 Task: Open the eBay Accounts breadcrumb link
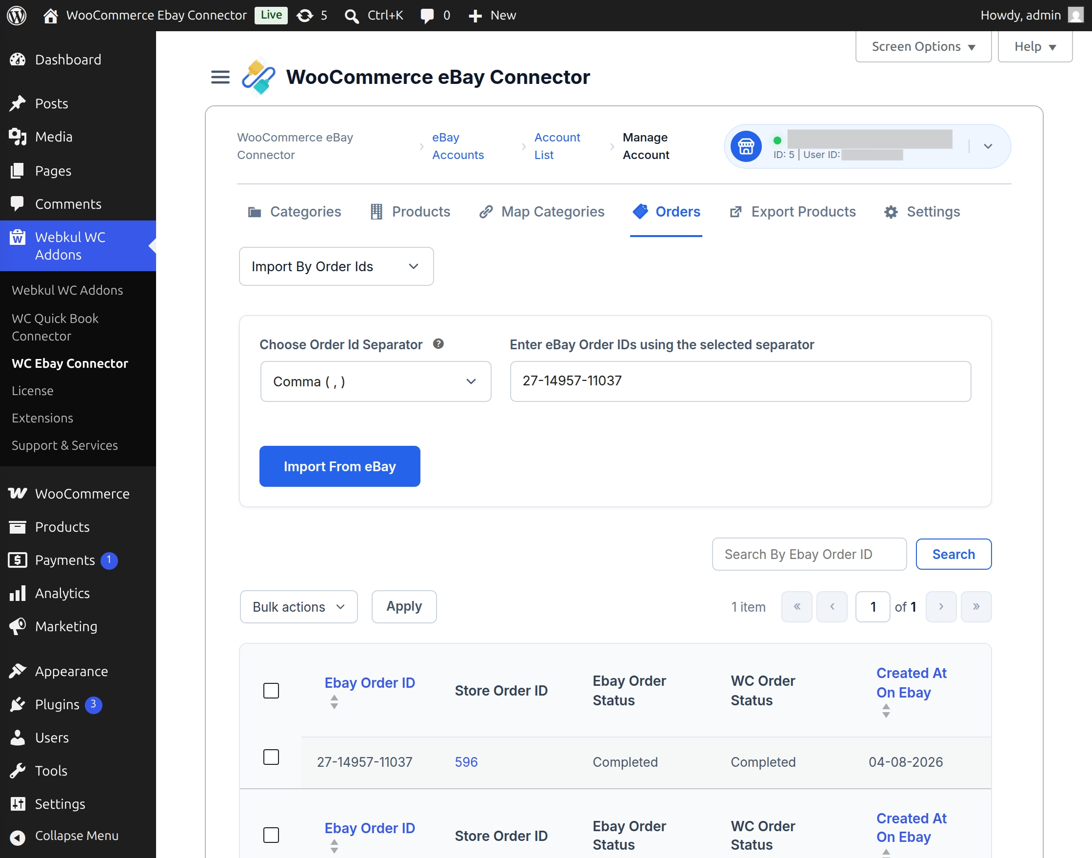pyautogui.click(x=457, y=146)
